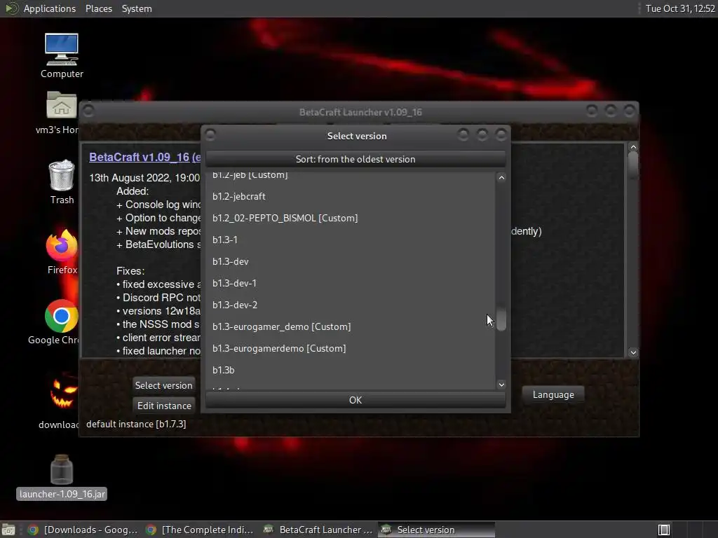The image size is (718, 538).
Task: Click the menu logo icon beside Applications
Action: 11,8
